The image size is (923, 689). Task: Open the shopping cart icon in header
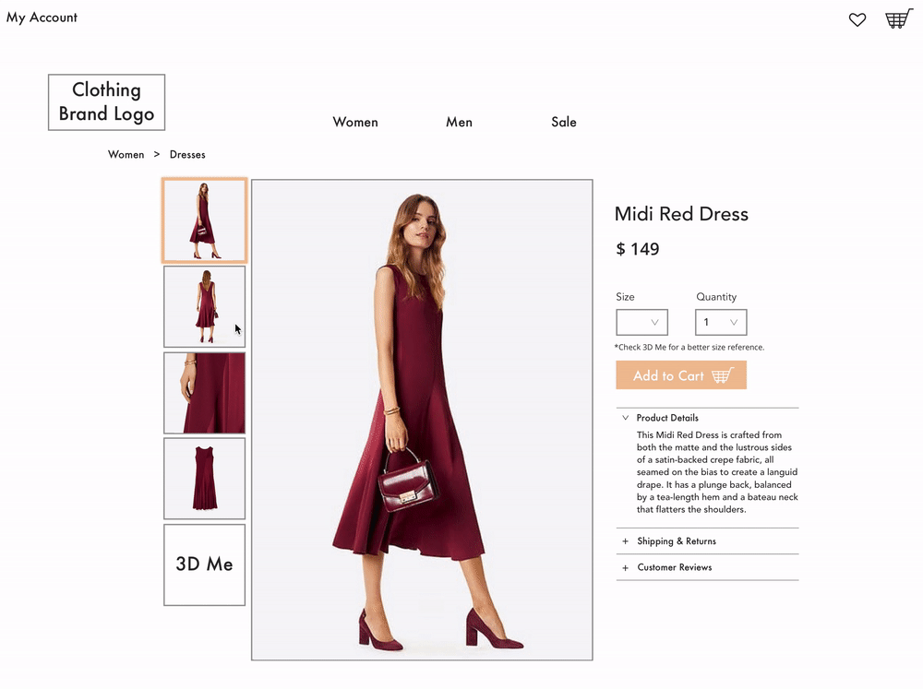[899, 18]
